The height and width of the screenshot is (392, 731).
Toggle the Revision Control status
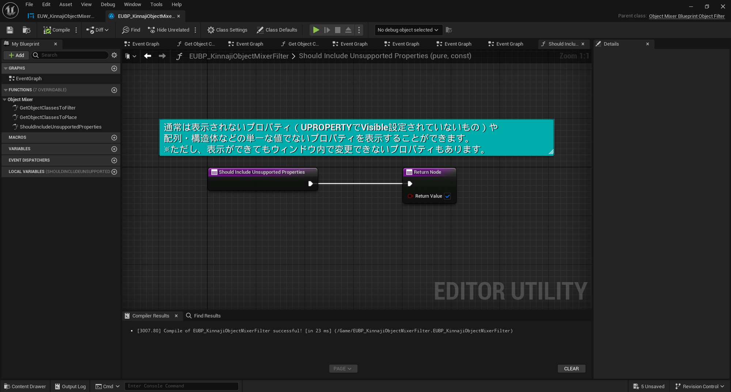click(699, 386)
